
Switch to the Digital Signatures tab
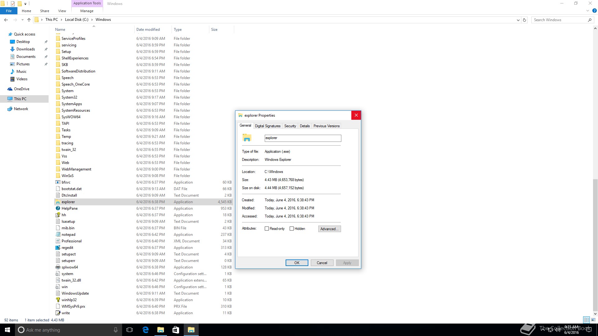click(x=268, y=126)
